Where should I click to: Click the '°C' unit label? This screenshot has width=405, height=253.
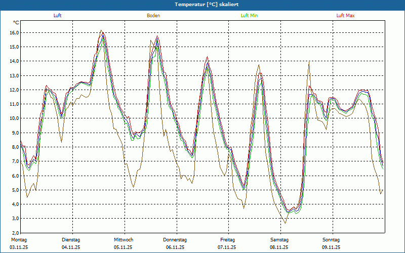pos(16,23)
